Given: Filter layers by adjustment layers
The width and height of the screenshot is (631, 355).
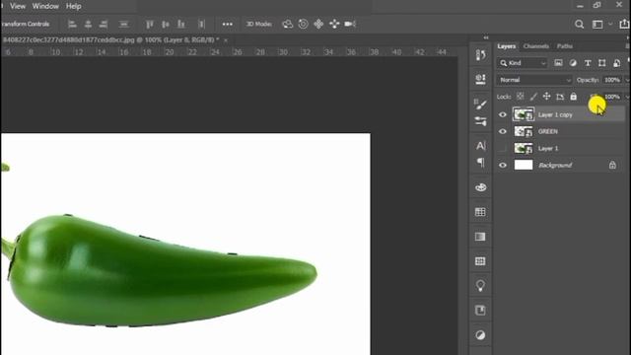Looking at the screenshot, I should click(573, 63).
